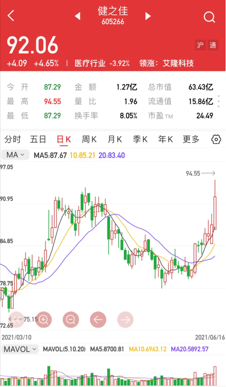Switch to the next stock with right triangle
Image resolution: width=226 pixels, height=387 pixels.
148,16
